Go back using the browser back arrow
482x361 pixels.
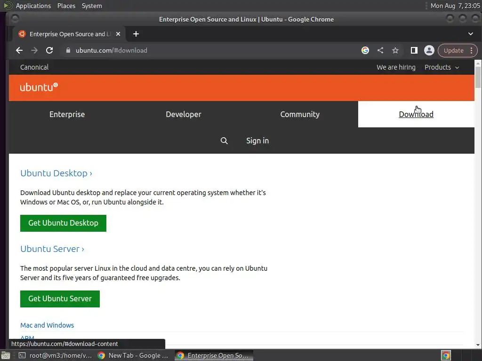point(19,50)
